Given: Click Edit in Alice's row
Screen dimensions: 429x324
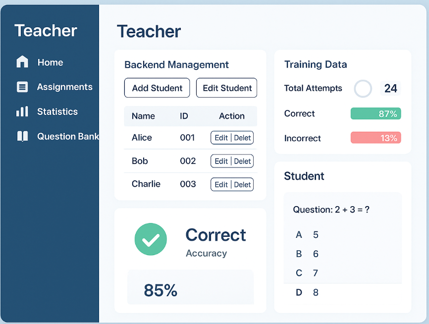Looking at the screenshot, I should click(221, 138).
